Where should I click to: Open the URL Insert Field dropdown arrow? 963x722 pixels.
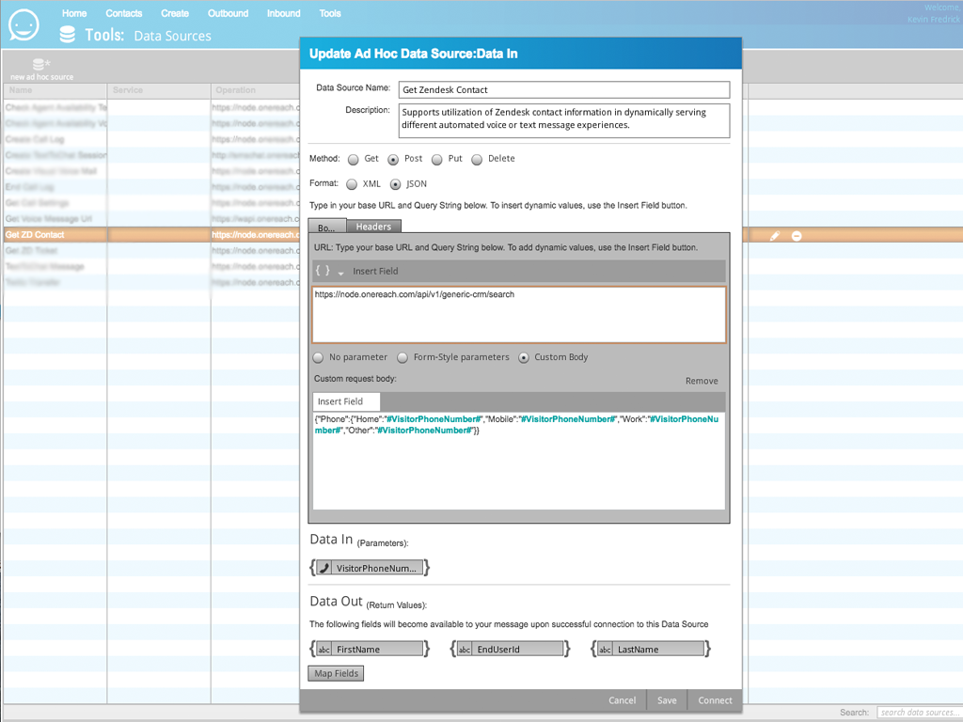pos(339,272)
